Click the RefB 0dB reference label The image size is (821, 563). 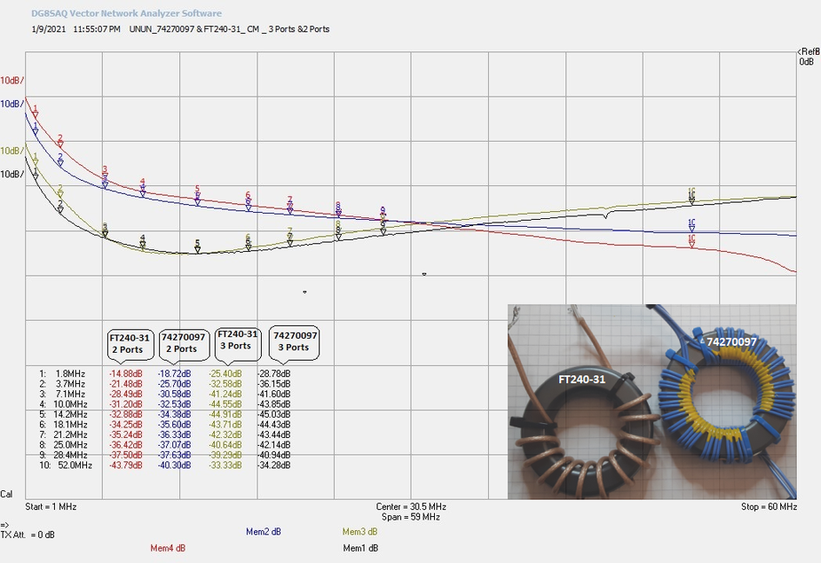(806, 57)
